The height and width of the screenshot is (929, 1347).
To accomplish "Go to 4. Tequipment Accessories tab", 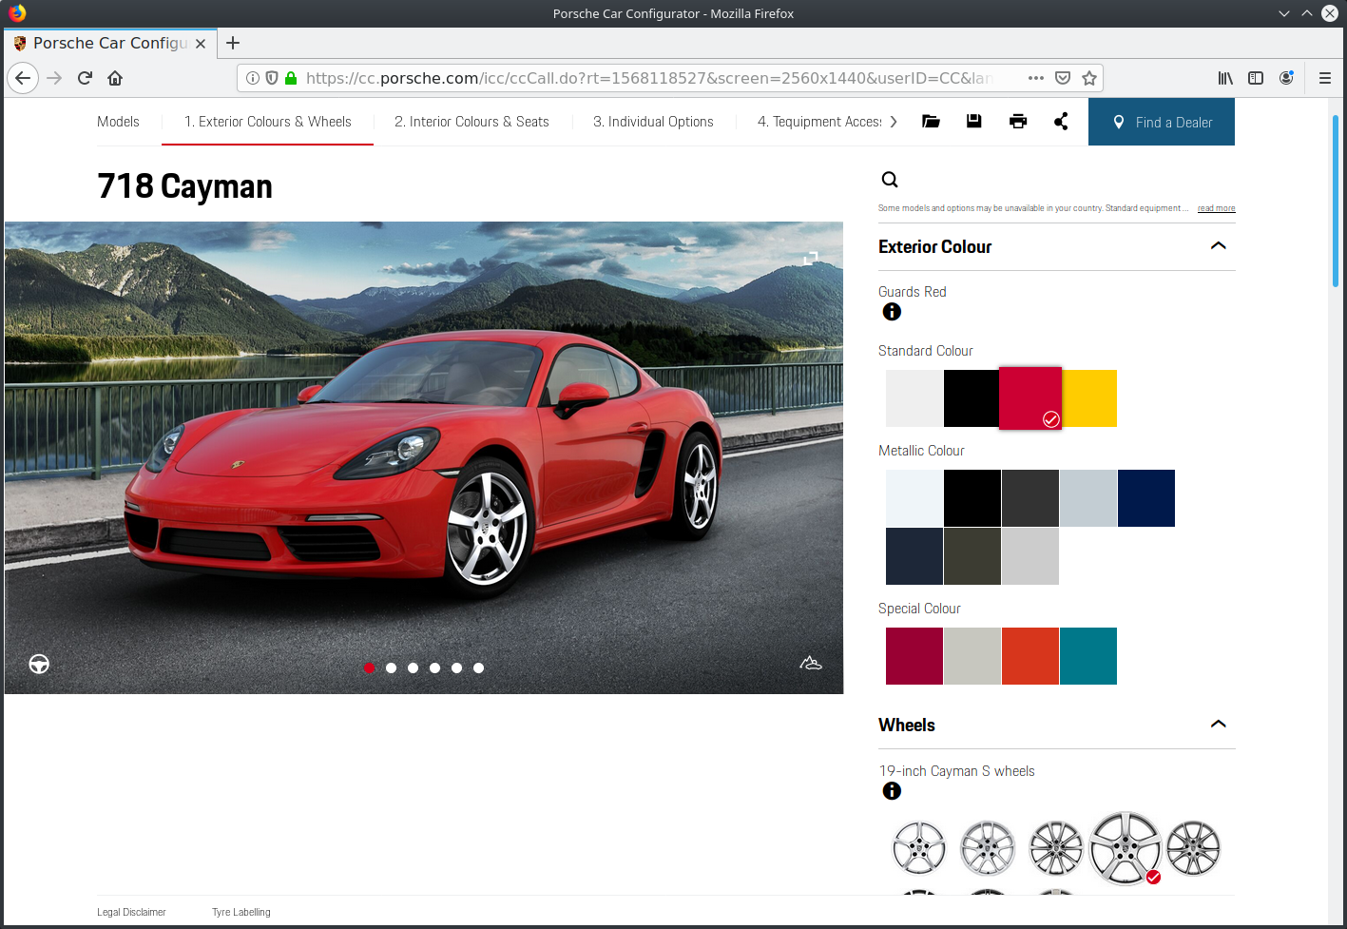I will [x=819, y=122].
